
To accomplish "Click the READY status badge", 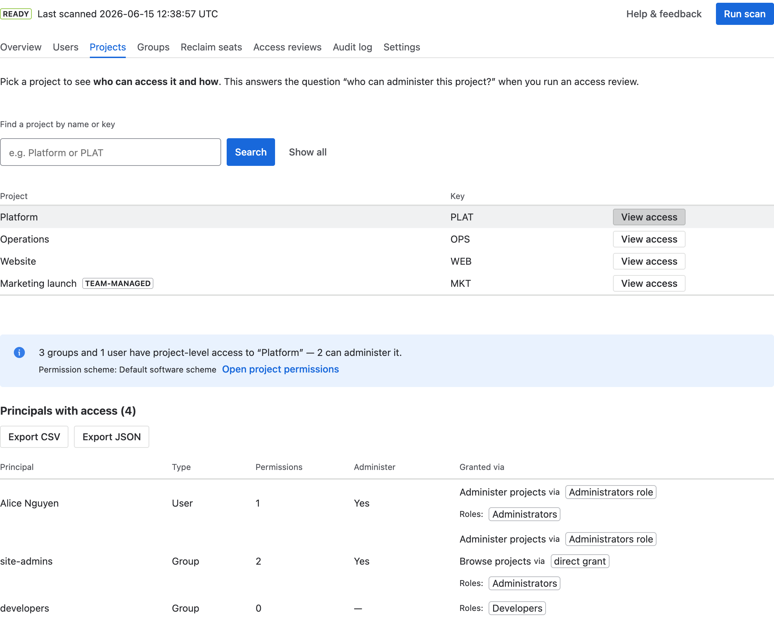I will (x=16, y=14).
